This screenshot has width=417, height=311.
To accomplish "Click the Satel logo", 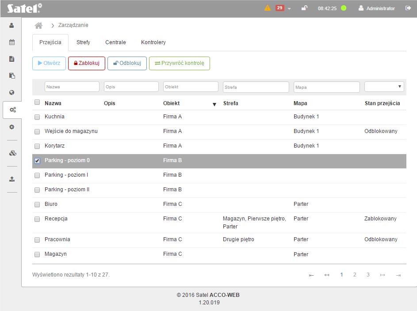I will (24, 8).
